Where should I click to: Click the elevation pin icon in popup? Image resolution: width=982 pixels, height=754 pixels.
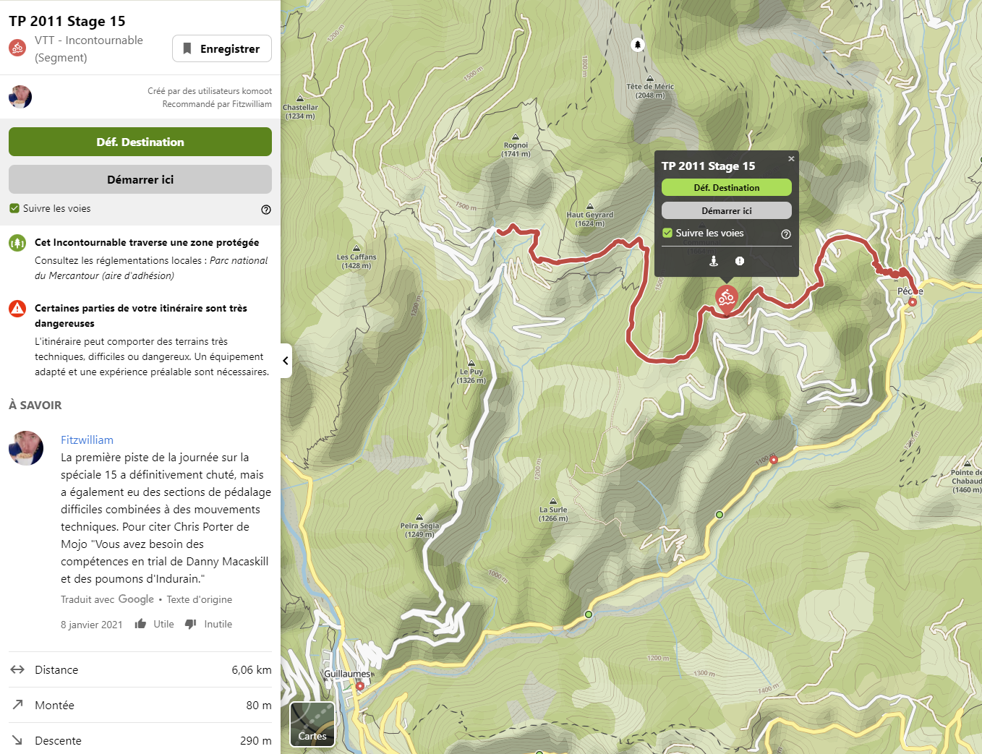click(x=714, y=261)
